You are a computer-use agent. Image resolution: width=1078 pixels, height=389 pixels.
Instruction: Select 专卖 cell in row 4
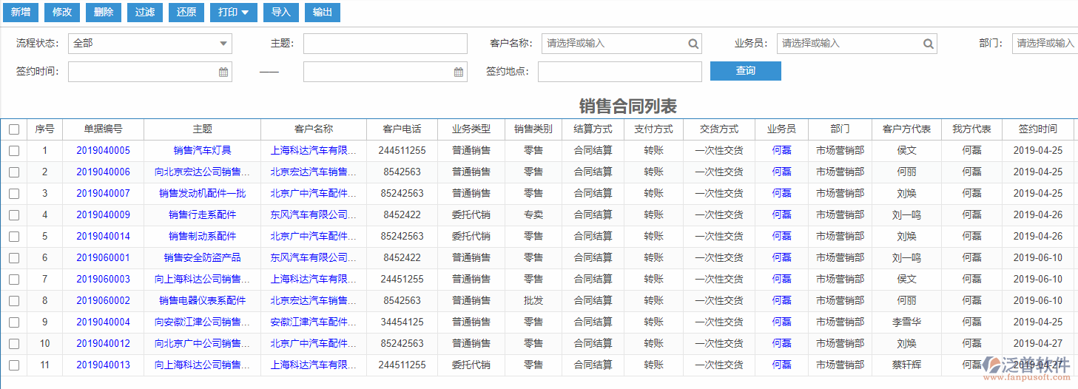coord(533,215)
